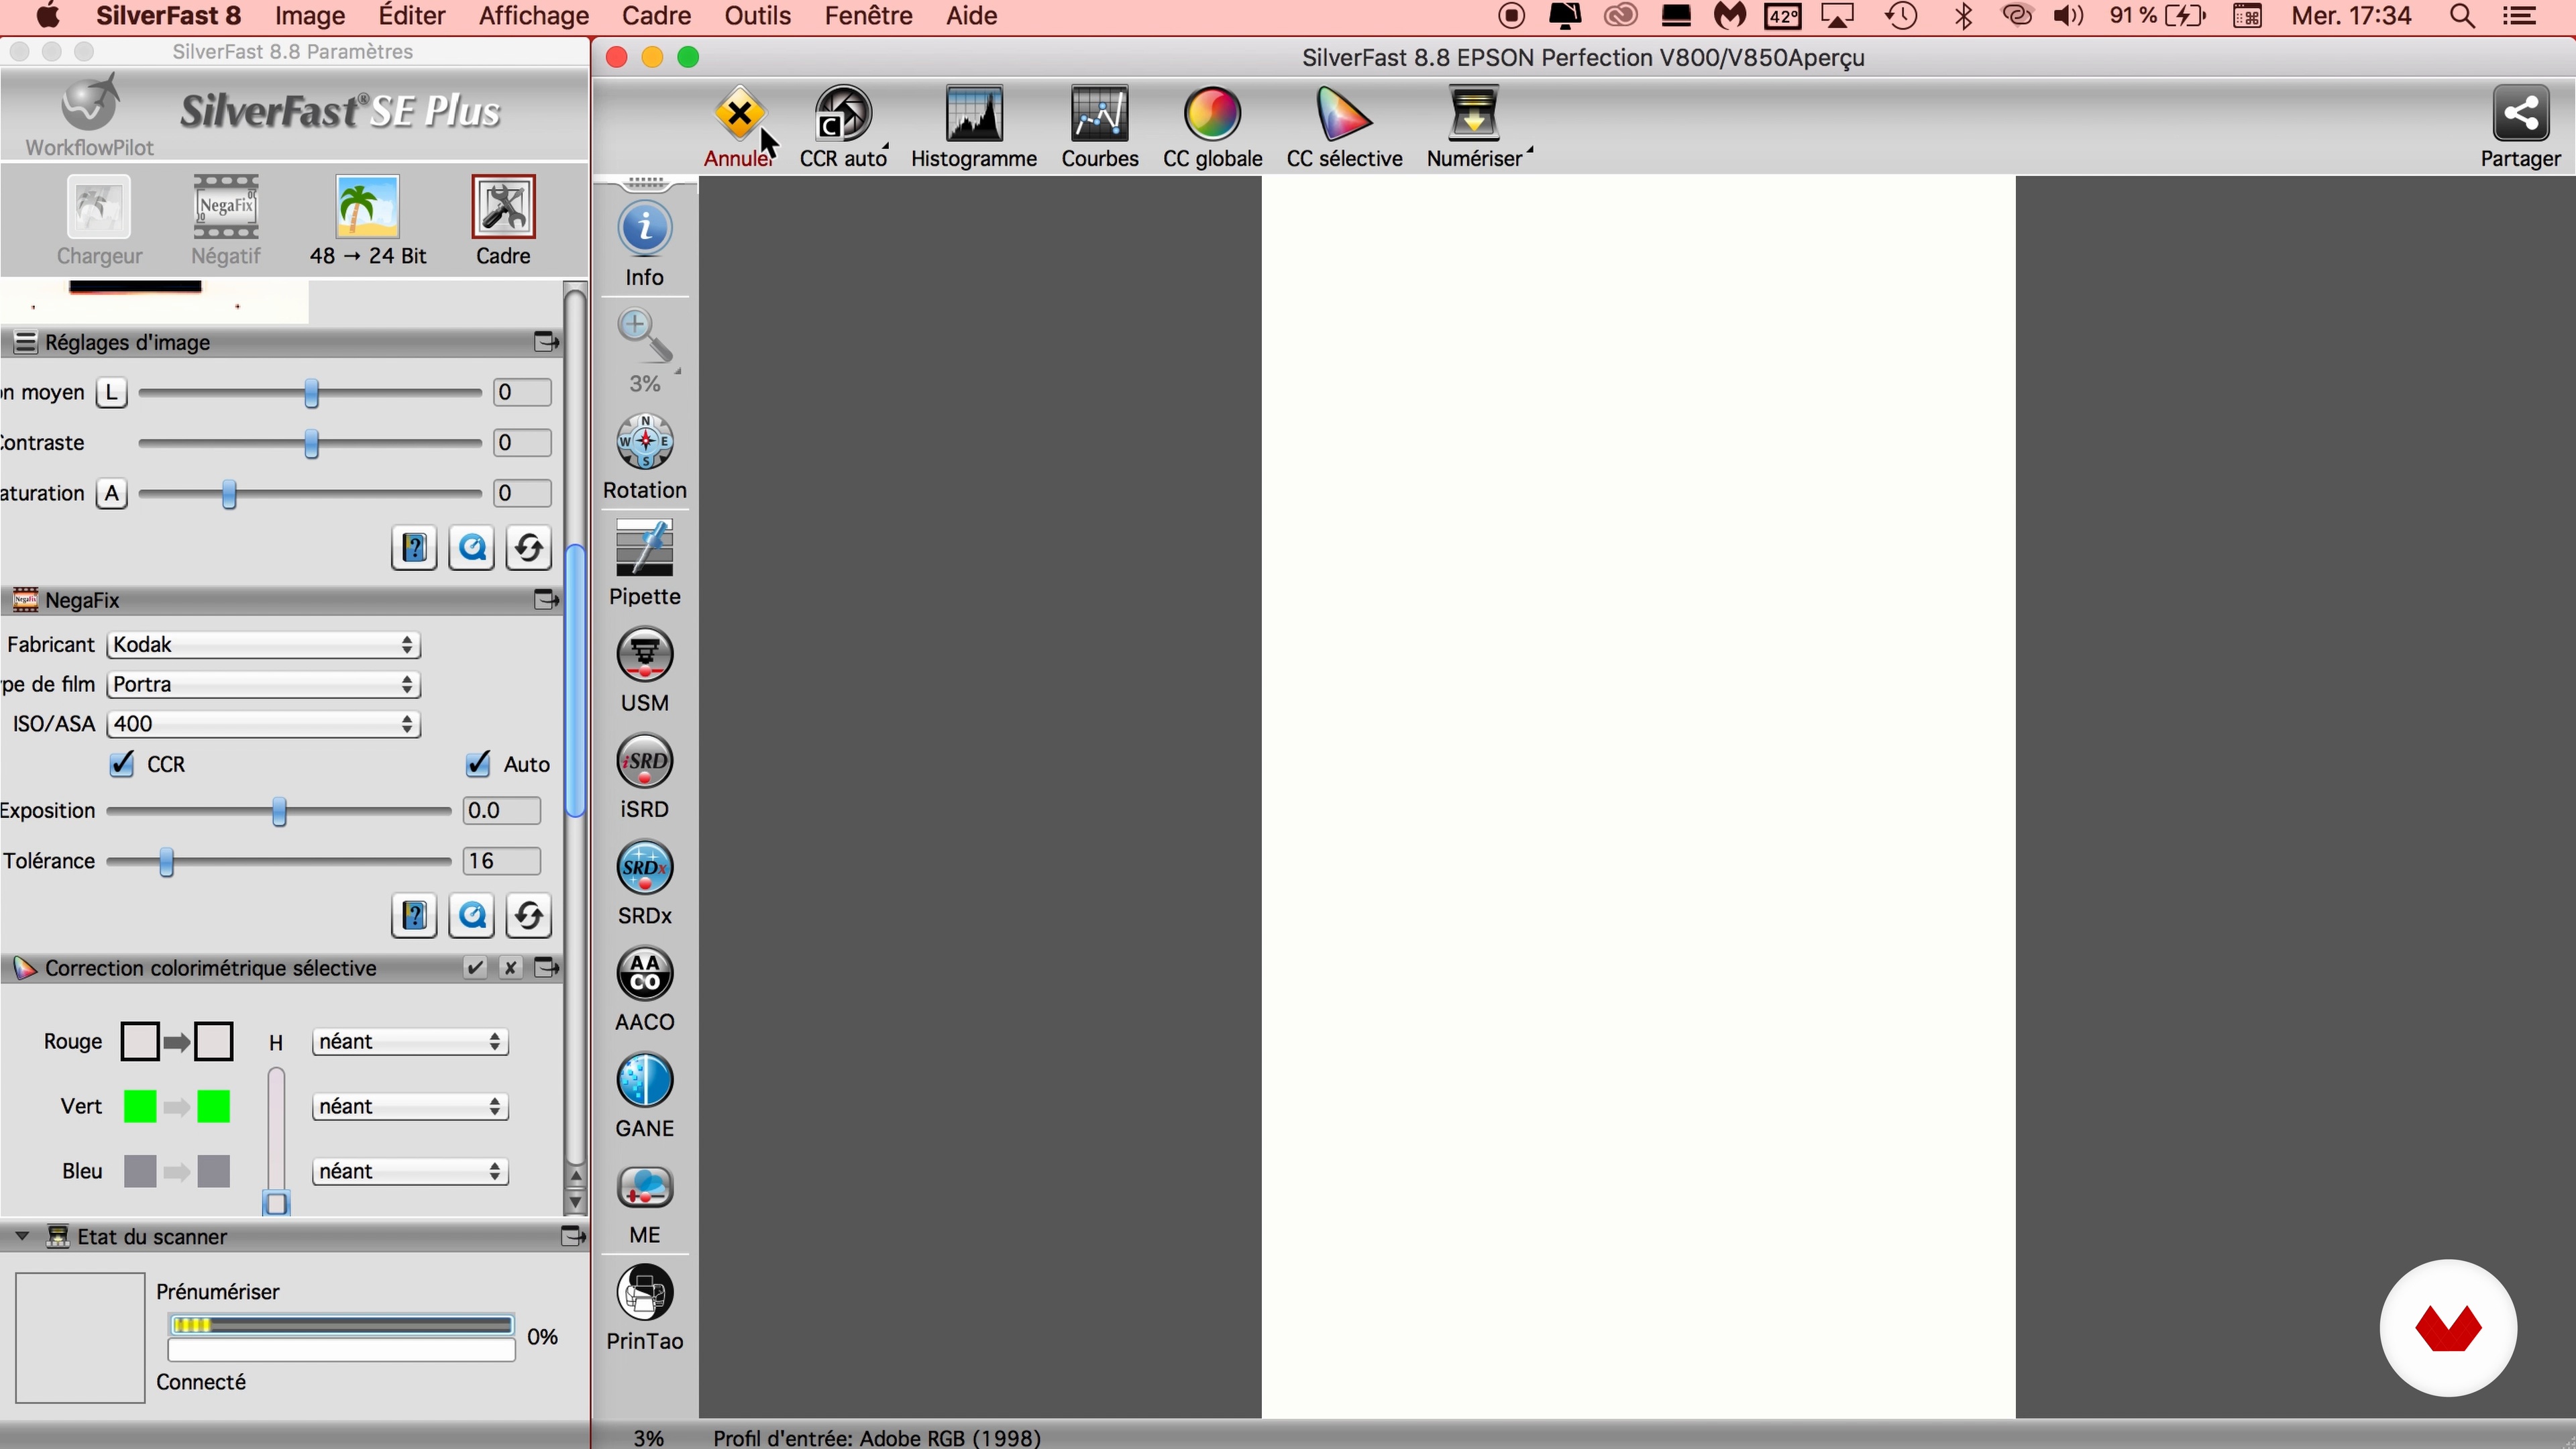
Task: Open the ISO/ASA 400 dropdown
Action: click(263, 724)
